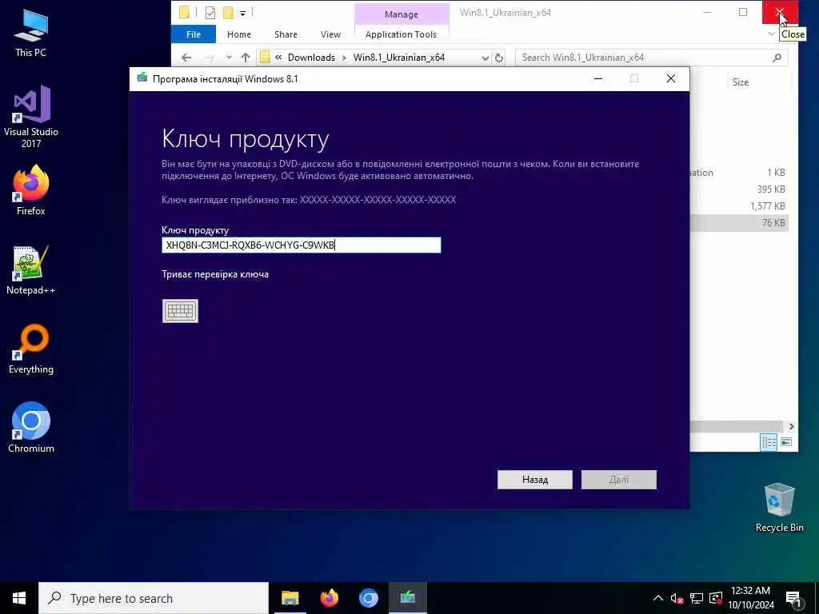Click the New folder quick access icon
819x614 pixels.
pos(228,13)
